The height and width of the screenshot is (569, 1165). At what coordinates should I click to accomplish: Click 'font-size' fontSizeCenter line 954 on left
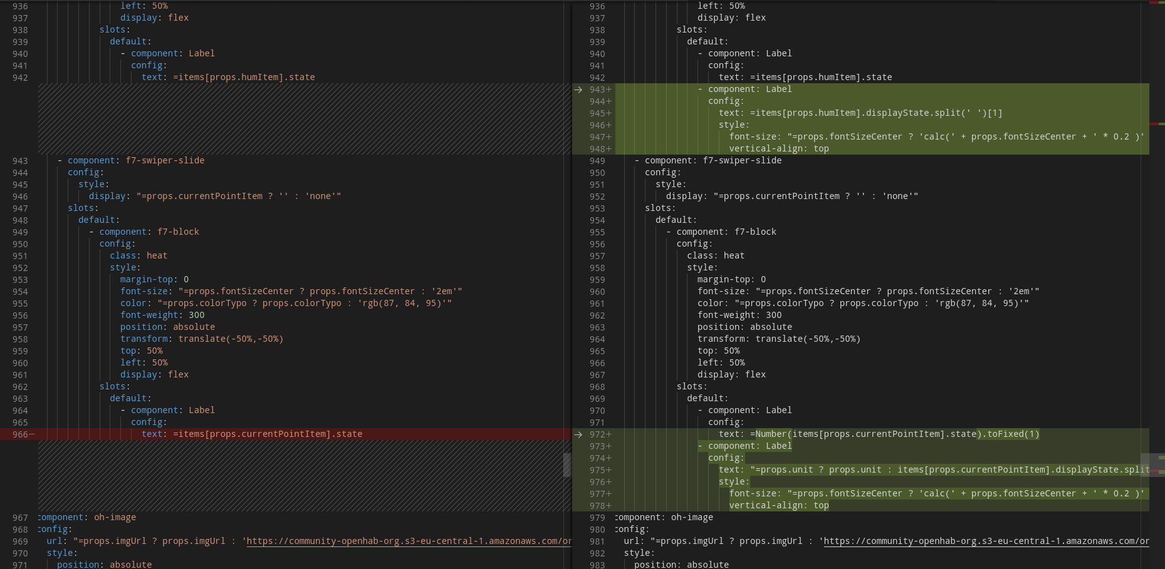coord(291,292)
